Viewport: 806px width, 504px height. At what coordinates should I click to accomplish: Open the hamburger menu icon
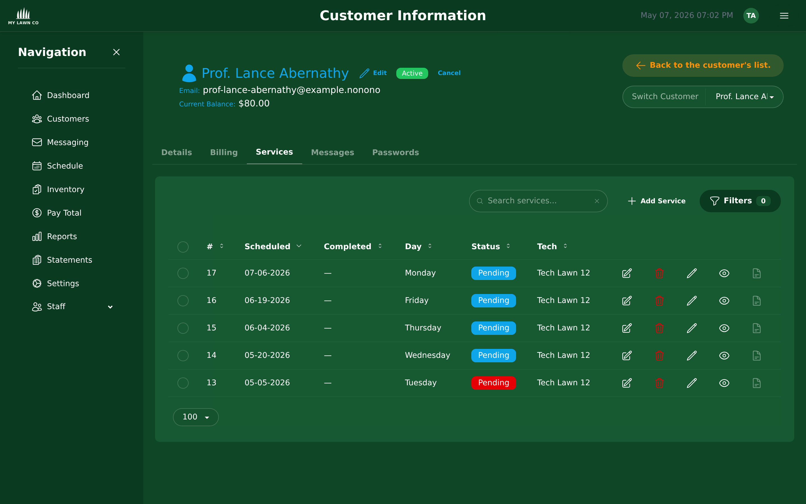pyautogui.click(x=784, y=16)
